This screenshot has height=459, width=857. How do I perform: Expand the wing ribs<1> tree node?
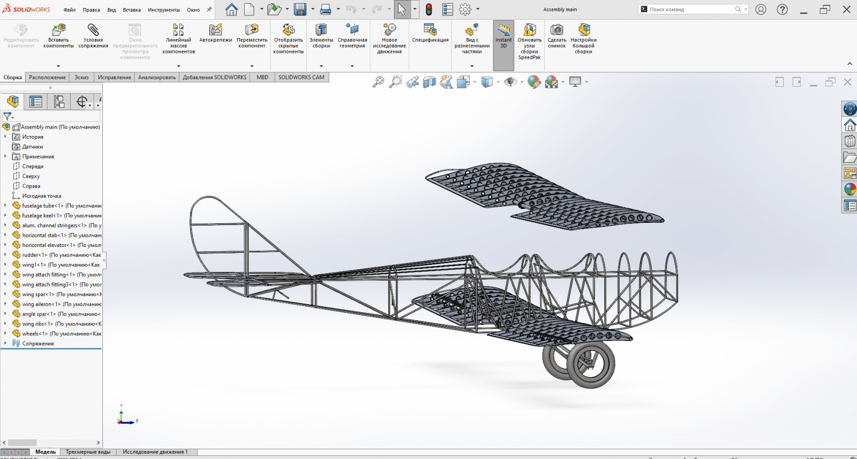[x=5, y=324]
